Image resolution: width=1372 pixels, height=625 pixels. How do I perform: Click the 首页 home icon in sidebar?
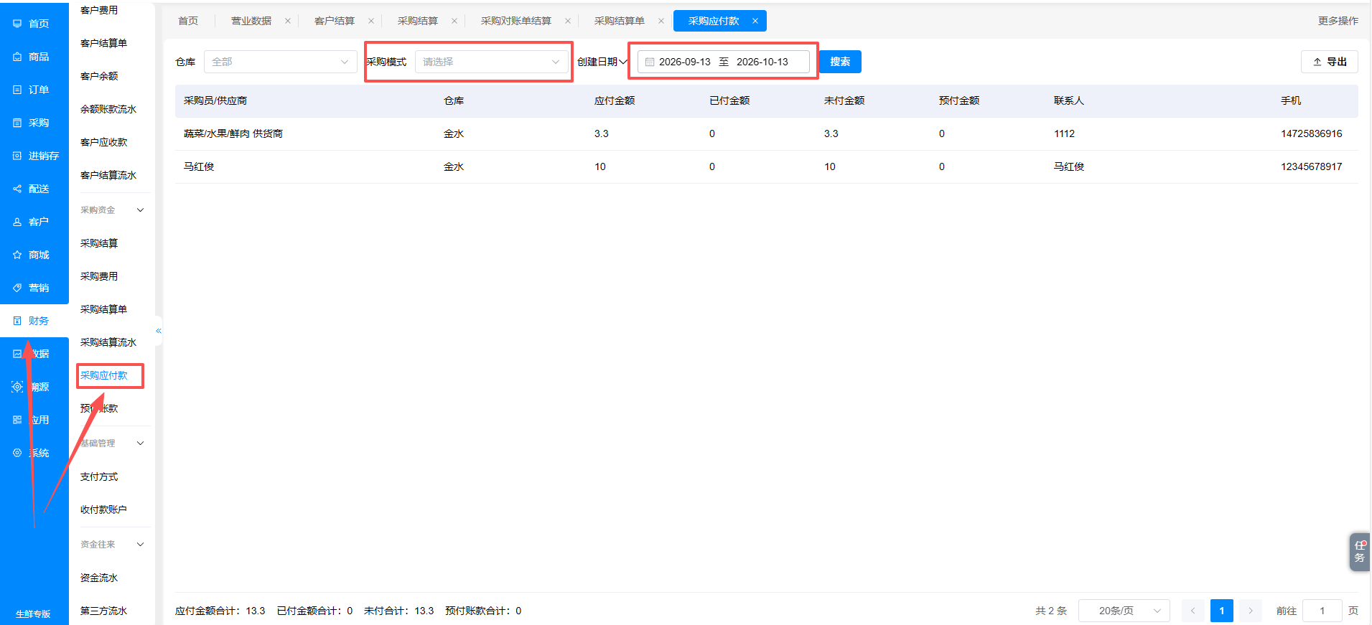pos(17,24)
